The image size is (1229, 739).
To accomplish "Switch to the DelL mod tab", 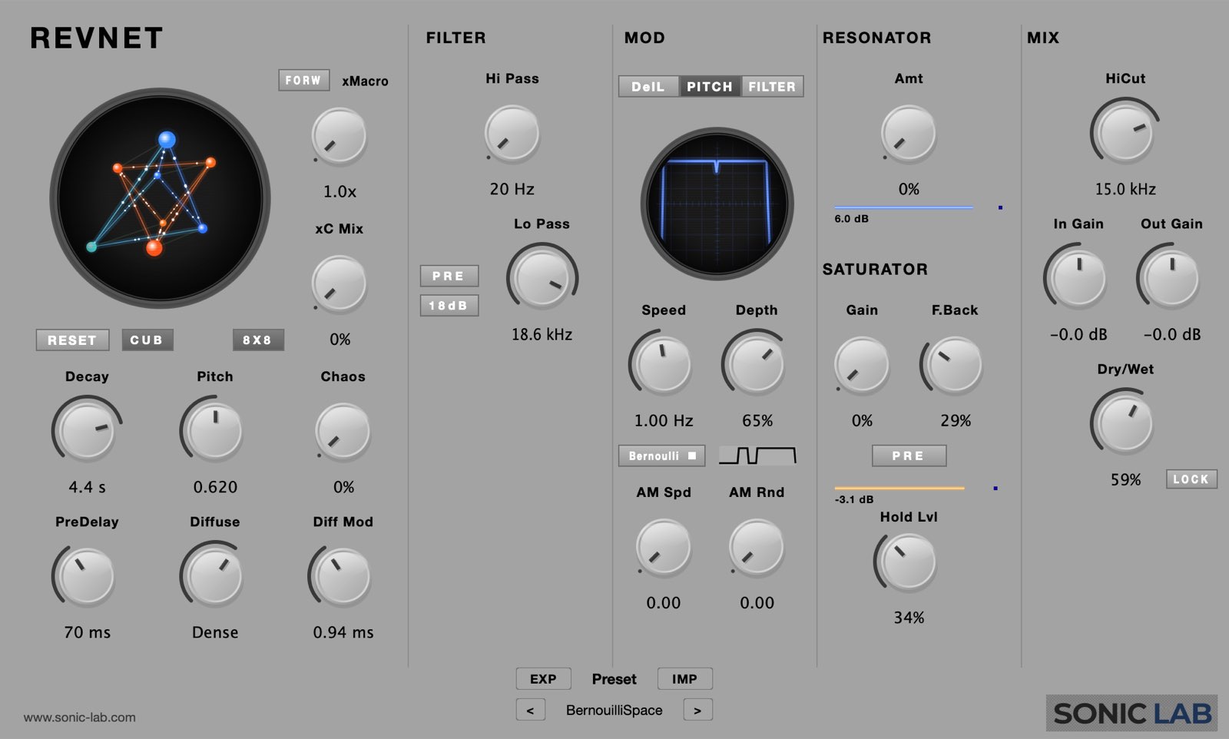I will (648, 87).
